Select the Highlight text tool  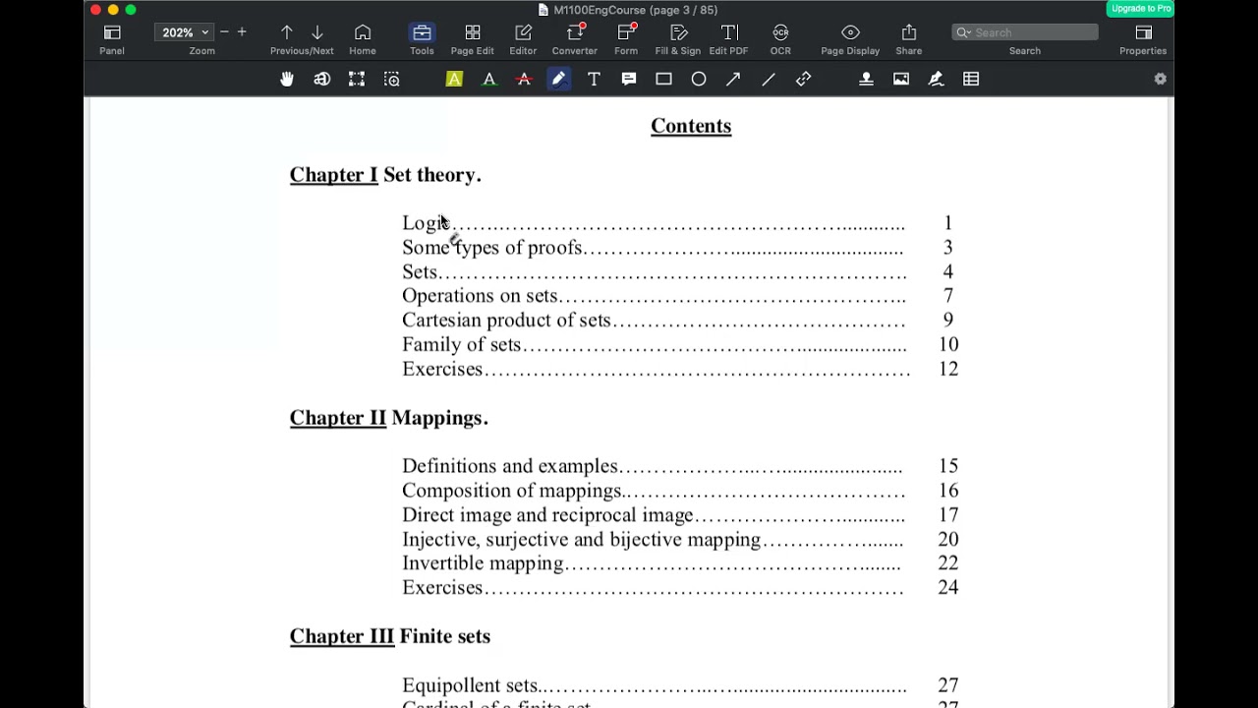(454, 79)
